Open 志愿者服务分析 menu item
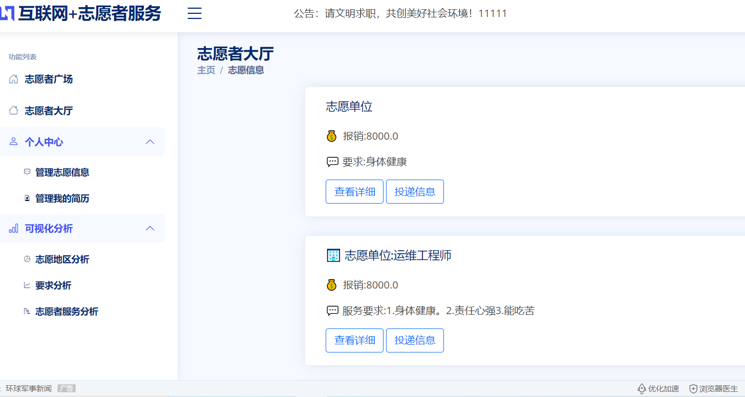This screenshot has width=745, height=397. [x=67, y=312]
